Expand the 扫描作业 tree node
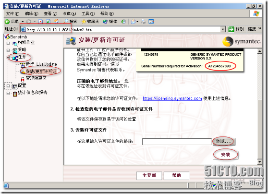 click(x=8, y=43)
